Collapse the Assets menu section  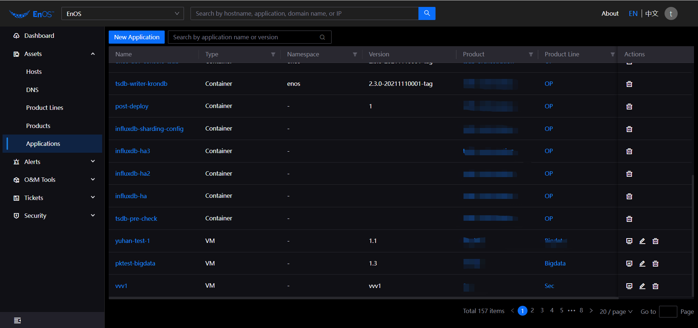93,54
